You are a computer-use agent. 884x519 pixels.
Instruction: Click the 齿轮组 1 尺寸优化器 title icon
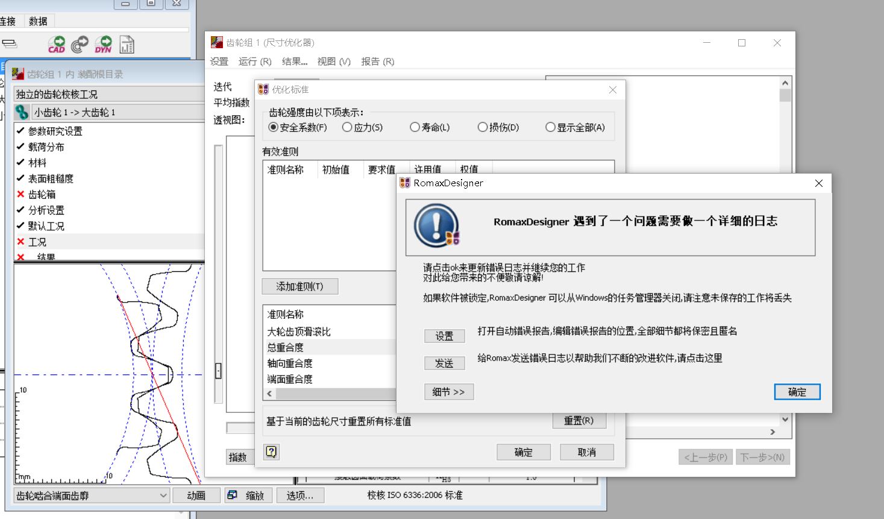[x=216, y=42]
